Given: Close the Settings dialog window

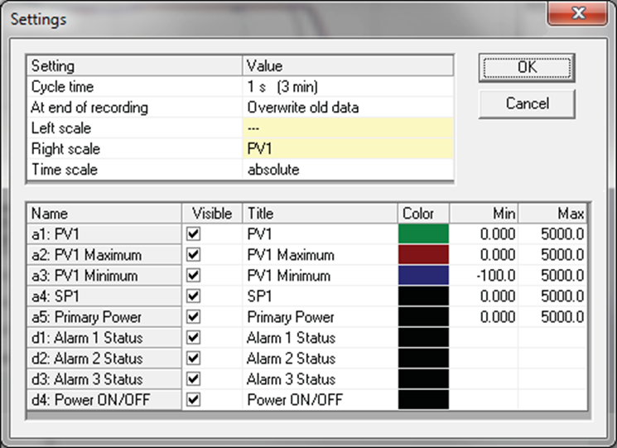Looking at the screenshot, I should pyautogui.click(x=577, y=13).
